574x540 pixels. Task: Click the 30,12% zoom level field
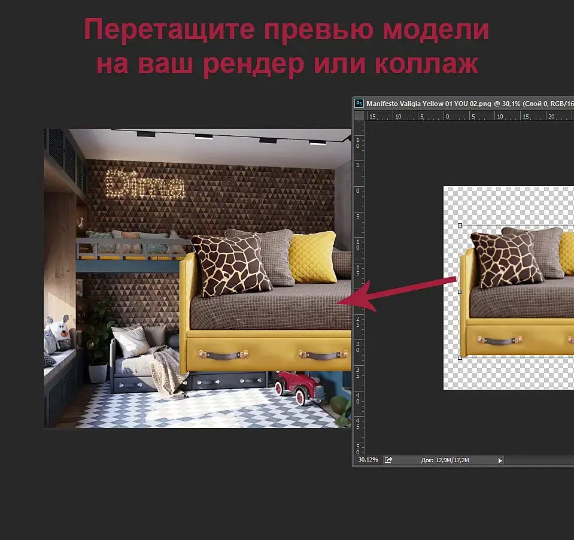coord(368,459)
